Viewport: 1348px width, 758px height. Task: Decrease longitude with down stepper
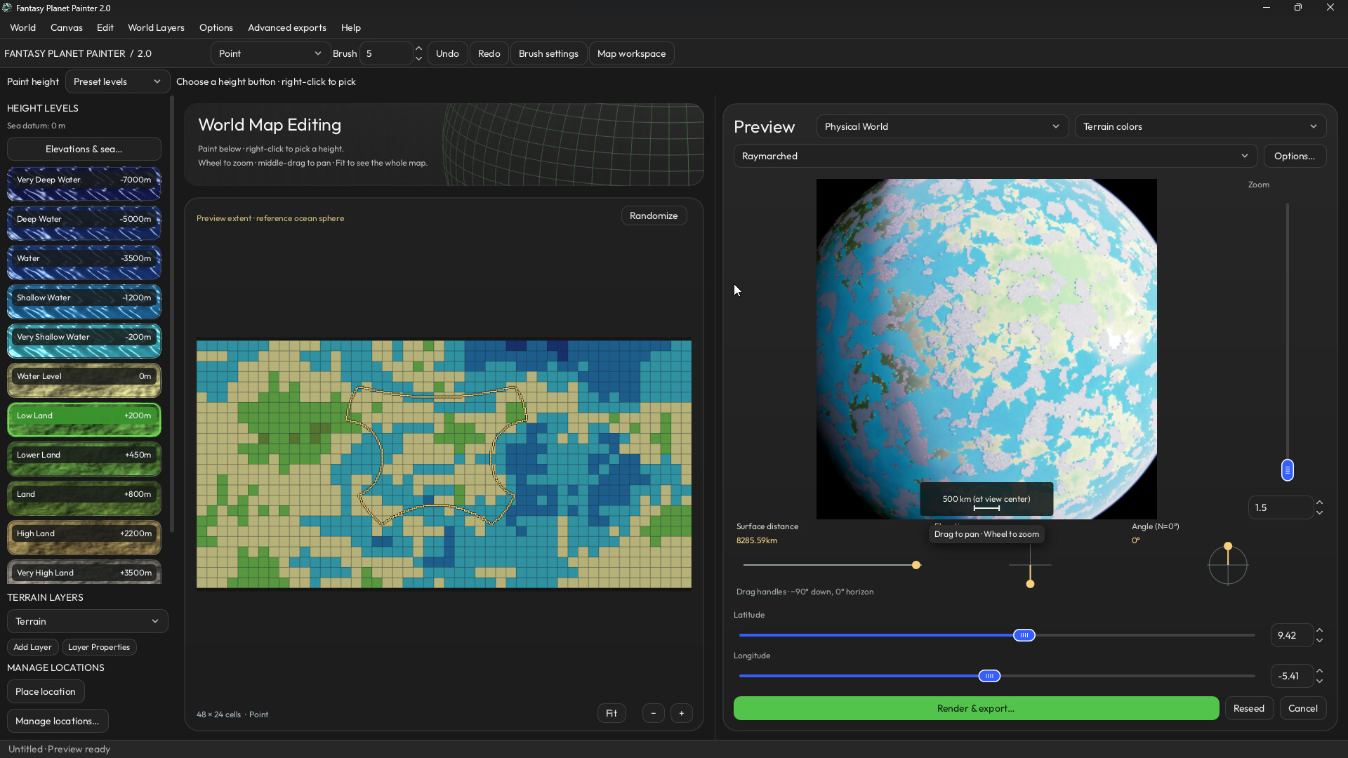pyautogui.click(x=1320, y=681)
